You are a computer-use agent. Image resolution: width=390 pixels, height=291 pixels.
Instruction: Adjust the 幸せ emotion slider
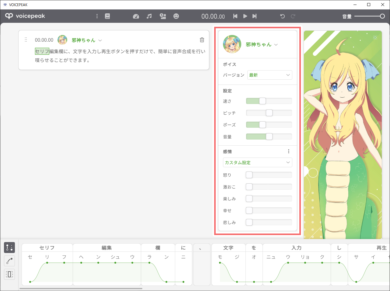point(269,210)
